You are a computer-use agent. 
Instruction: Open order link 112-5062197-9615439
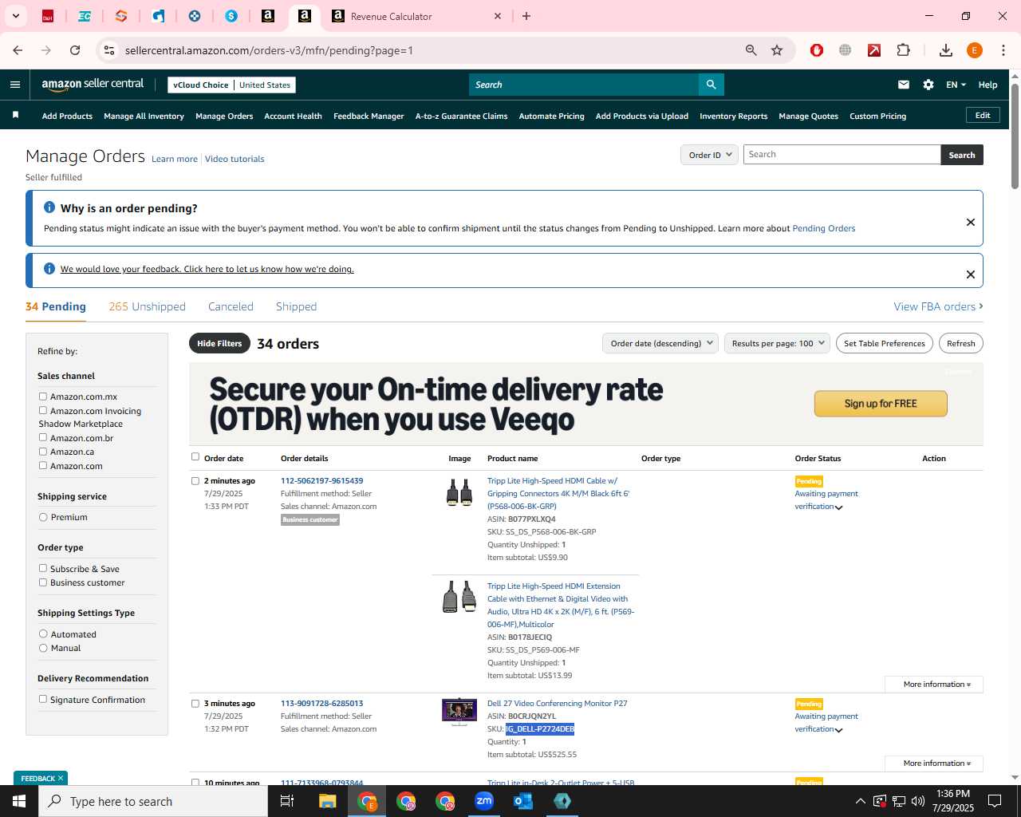[321, 481]
